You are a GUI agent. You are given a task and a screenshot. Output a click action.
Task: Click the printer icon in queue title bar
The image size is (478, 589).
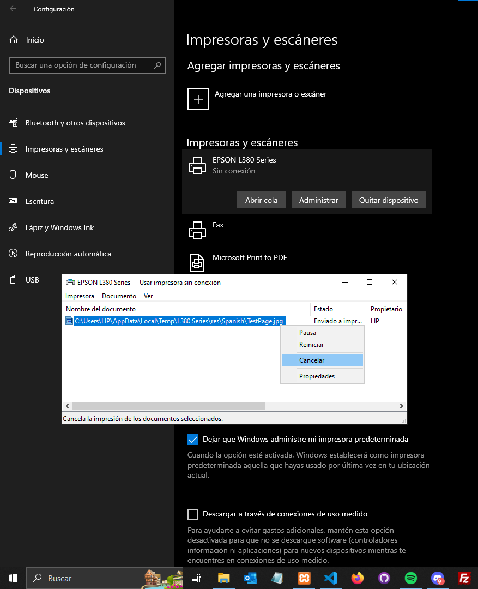tap(70, 283)
